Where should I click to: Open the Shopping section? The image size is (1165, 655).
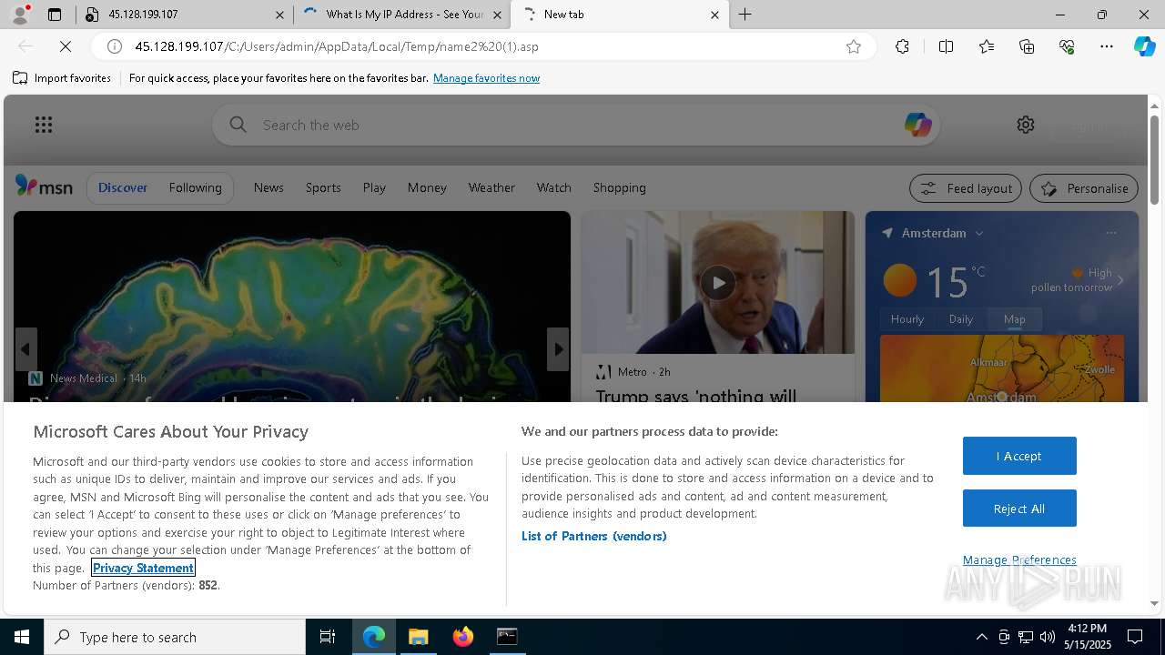619,187
